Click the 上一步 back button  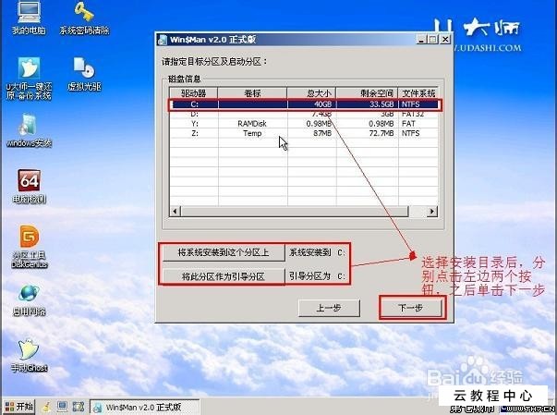[329, 308]
